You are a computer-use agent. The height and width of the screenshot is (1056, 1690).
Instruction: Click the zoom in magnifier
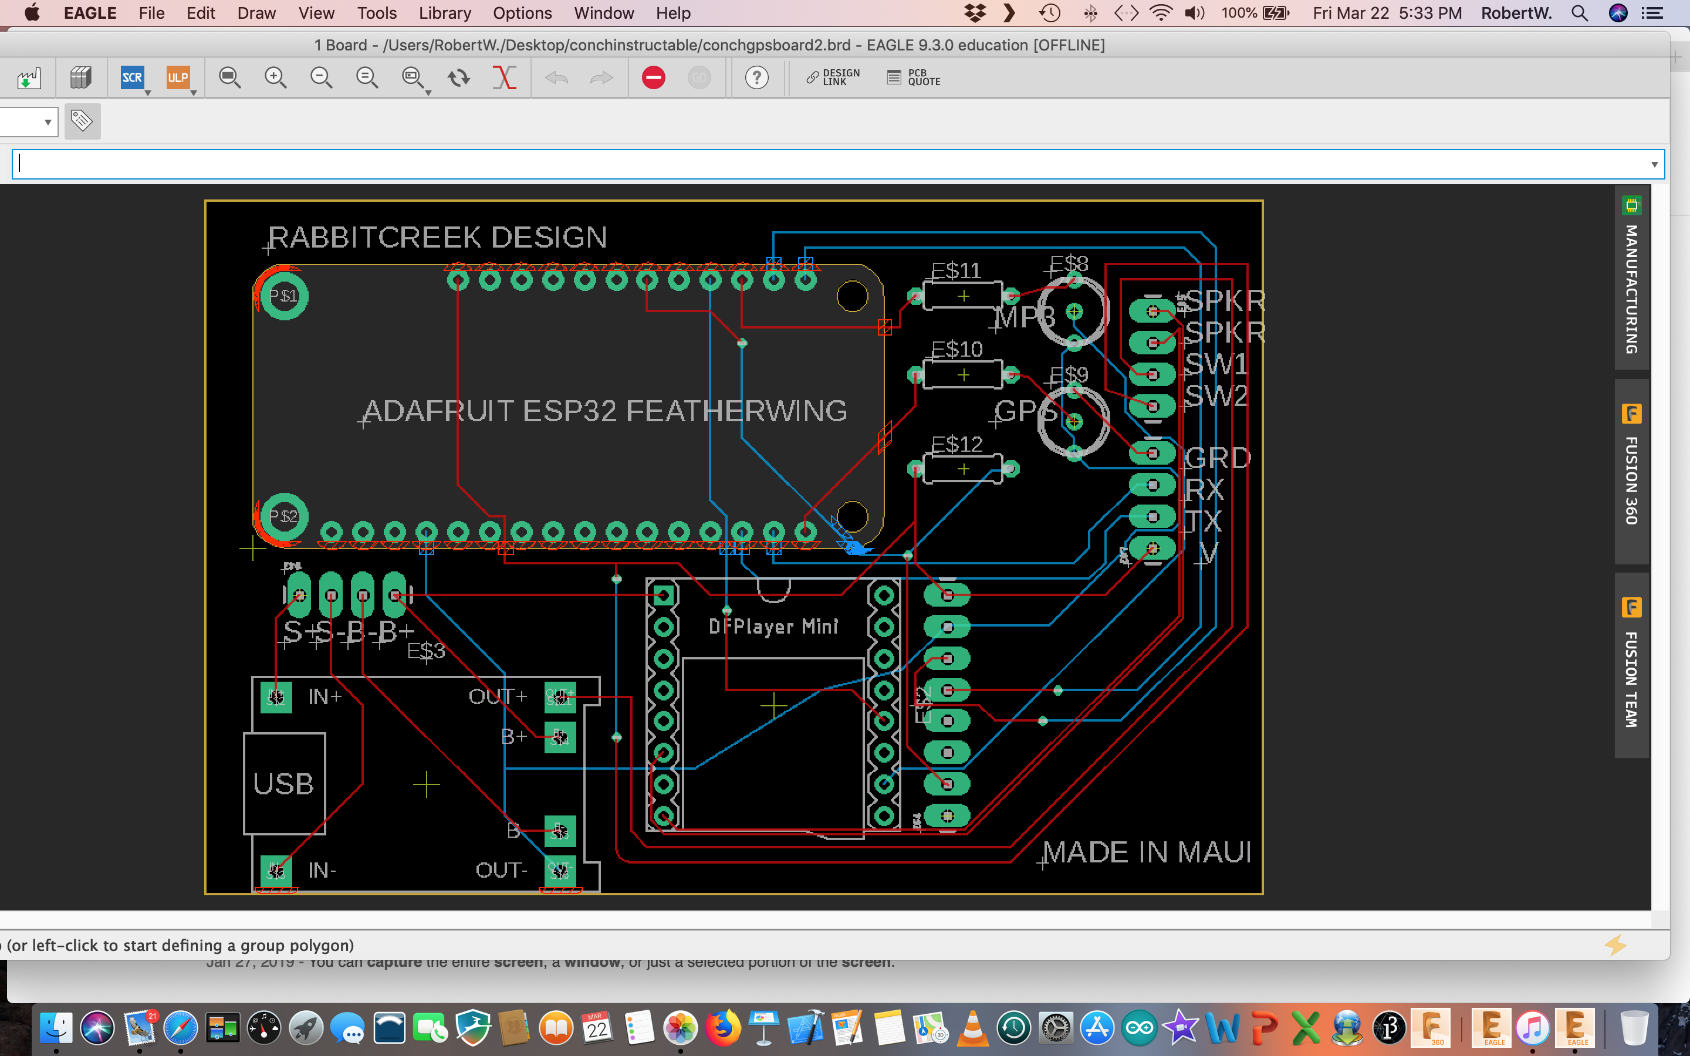tap(275, 77)
